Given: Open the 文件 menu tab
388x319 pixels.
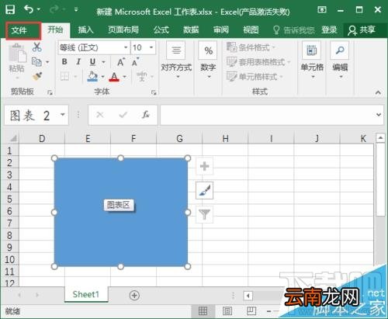Looking at the screenshot, I should (23, 30).
